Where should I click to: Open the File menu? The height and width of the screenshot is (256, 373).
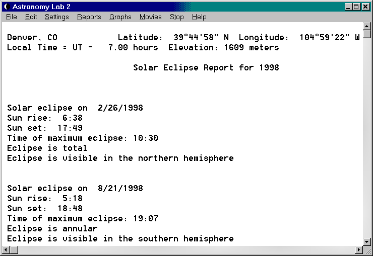11,17
